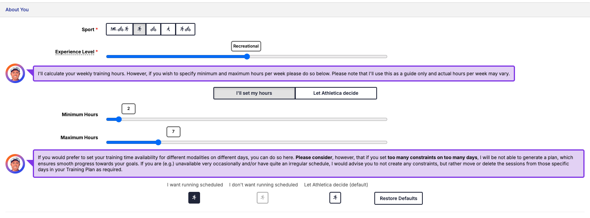This screenshot has width=590, height=218.
Task: Click the Maximum Hours slider handle
Action: [158, 142]
